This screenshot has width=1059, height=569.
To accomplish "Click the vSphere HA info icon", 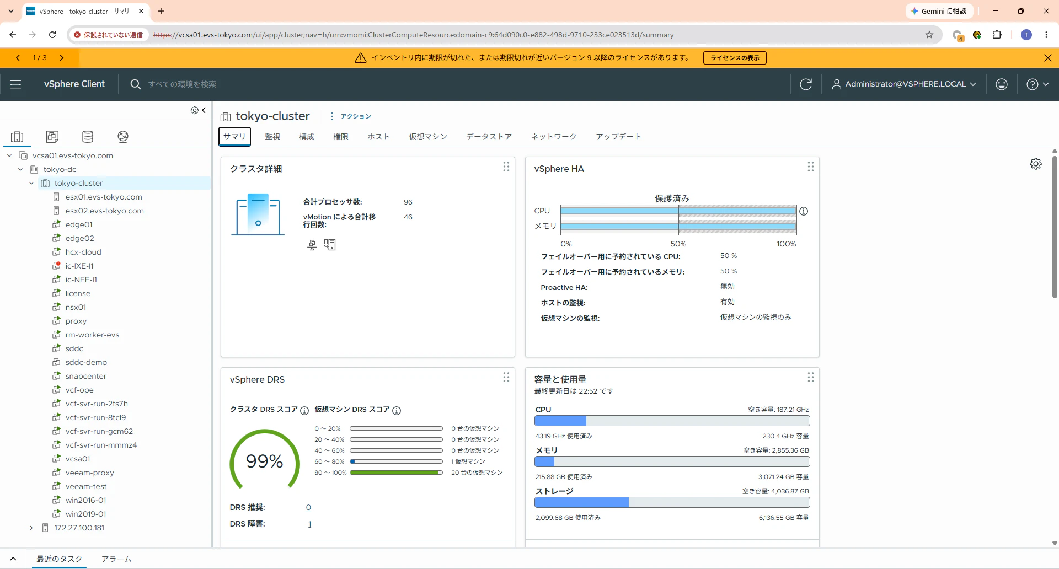I will coord(804,211).
